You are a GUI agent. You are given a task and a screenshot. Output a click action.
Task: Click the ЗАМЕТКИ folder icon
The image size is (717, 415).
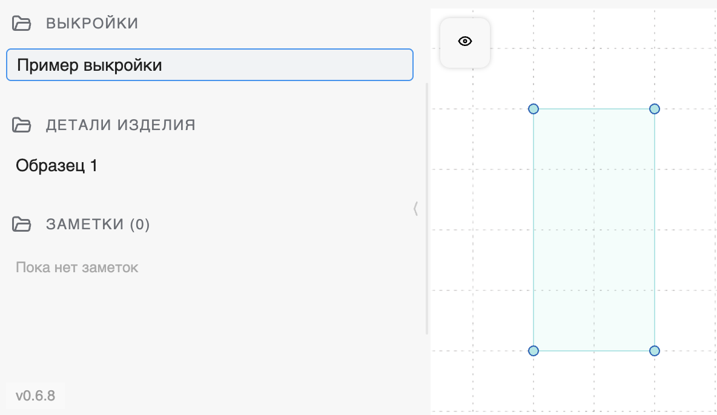[22, 224]
